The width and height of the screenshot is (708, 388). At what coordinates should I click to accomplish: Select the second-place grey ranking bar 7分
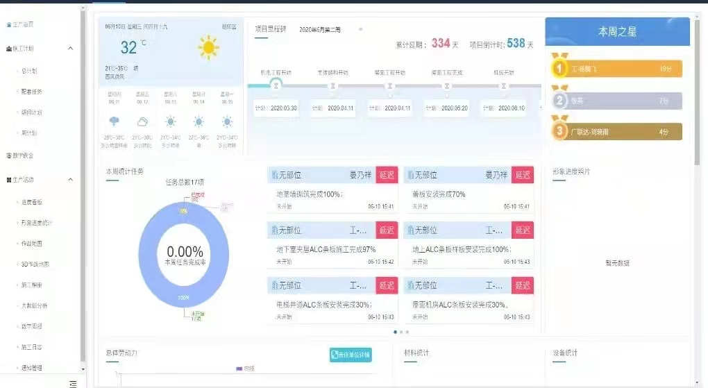[x=622, y=101]
